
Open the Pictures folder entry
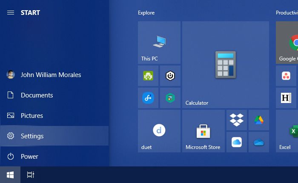(x=54, y=115)
